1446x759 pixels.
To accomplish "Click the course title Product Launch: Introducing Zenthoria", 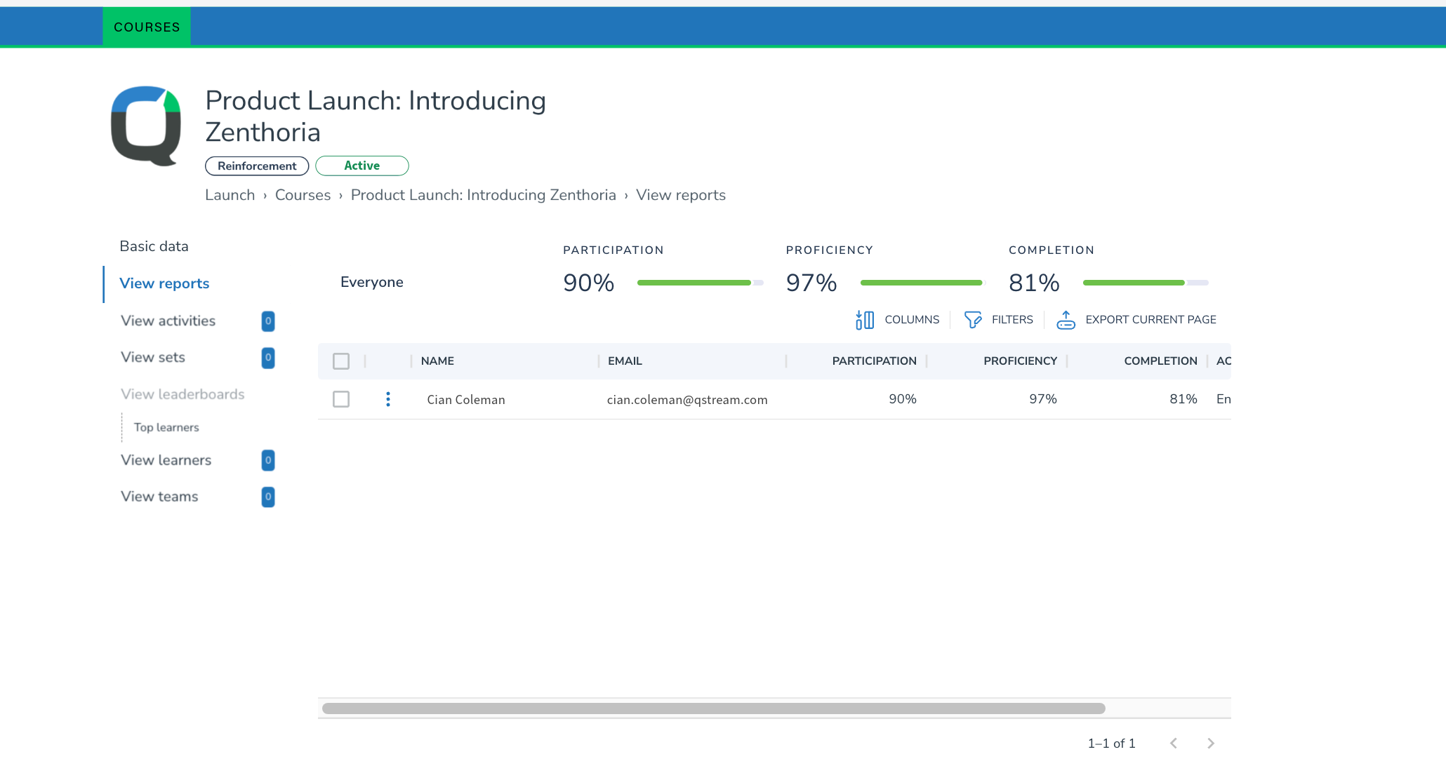I will (376, 116).
